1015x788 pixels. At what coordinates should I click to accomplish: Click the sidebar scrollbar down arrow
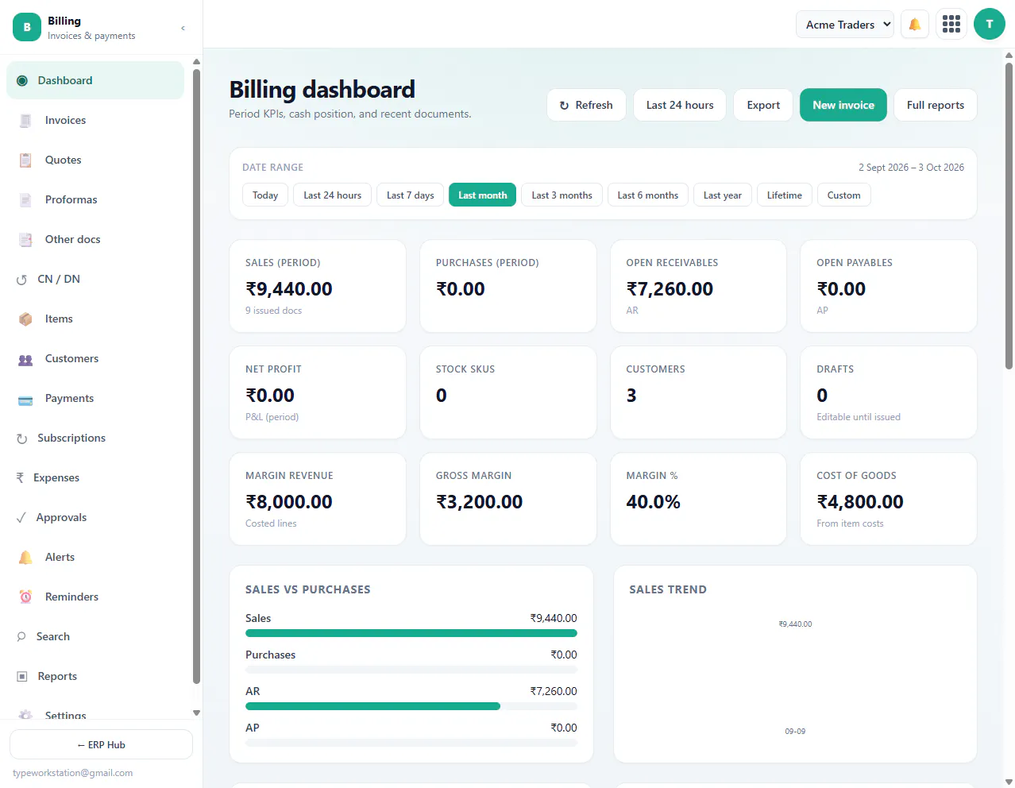[x=196, y=713]
